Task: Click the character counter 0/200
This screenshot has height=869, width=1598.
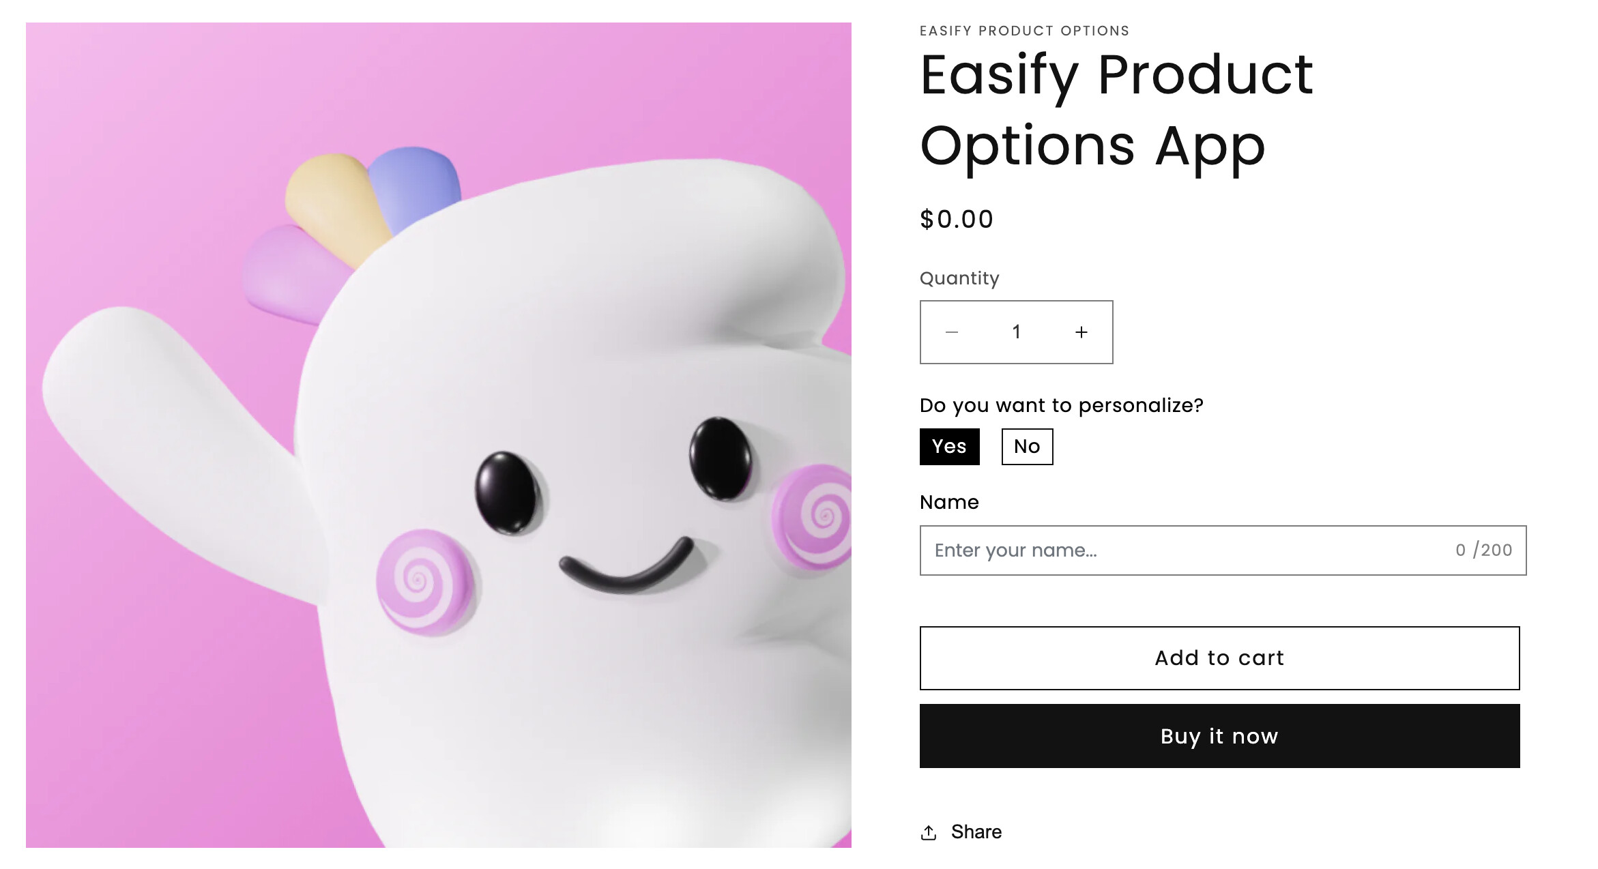Action: tap(1483, 550)
